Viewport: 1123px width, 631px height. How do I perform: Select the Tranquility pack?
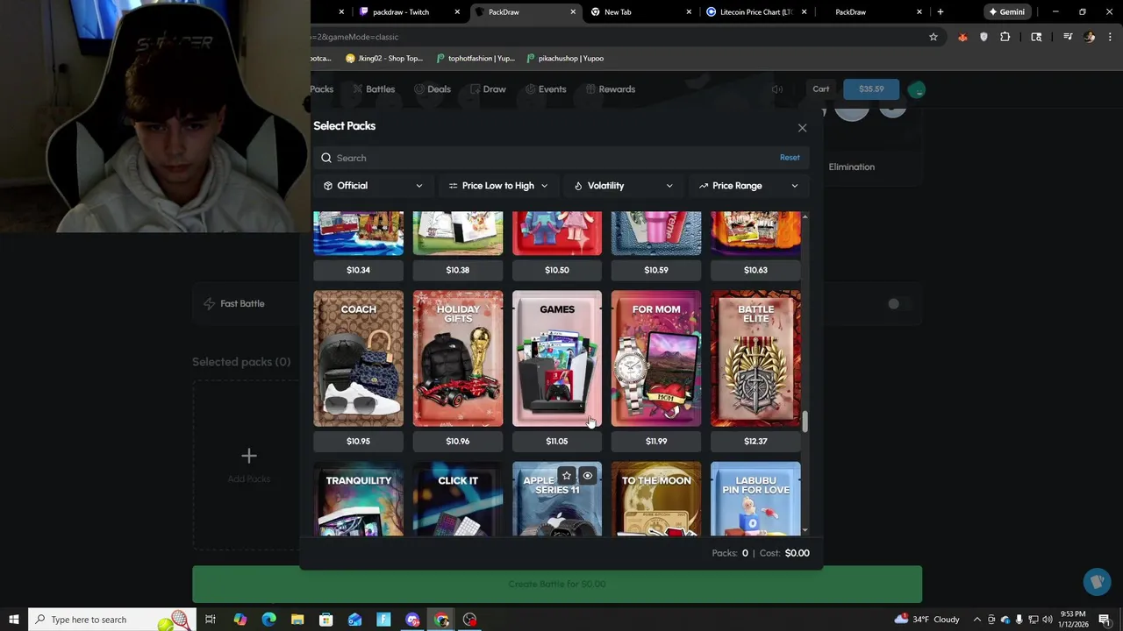click(x=359, y=499)
